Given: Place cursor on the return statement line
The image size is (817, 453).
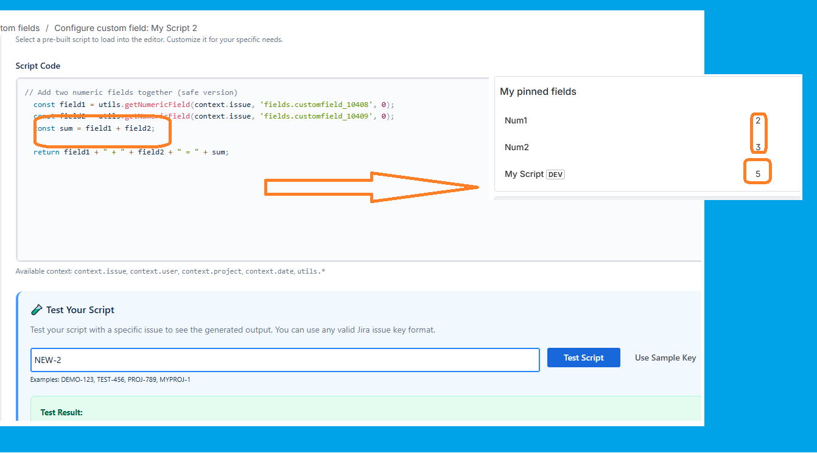Looking at the screenshot, I should click(x=131, y=152).
